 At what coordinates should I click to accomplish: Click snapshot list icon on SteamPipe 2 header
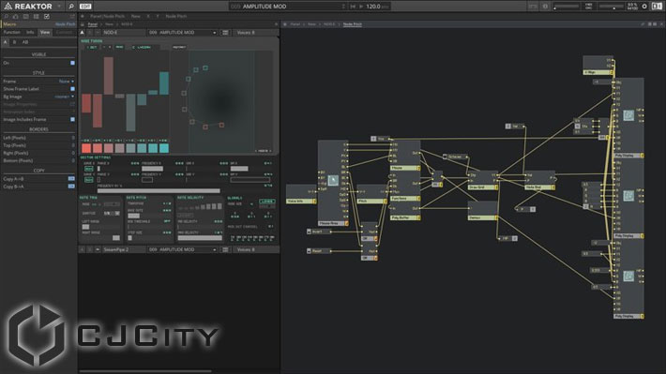[x=225, y=249]
